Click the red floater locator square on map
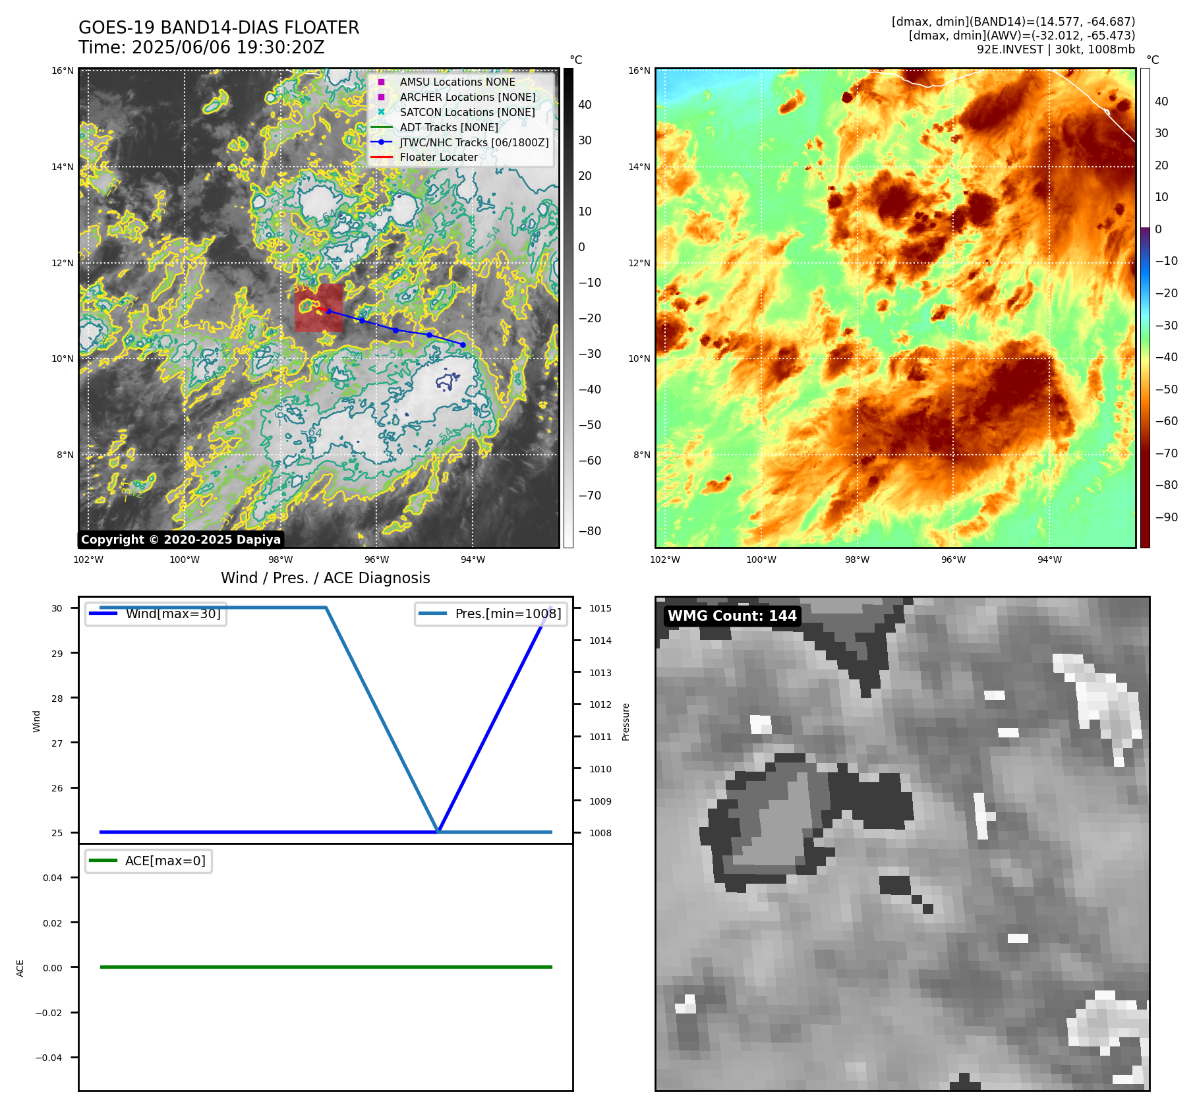The width and height of the screenshot is (1195, 1115). [319, 308]
